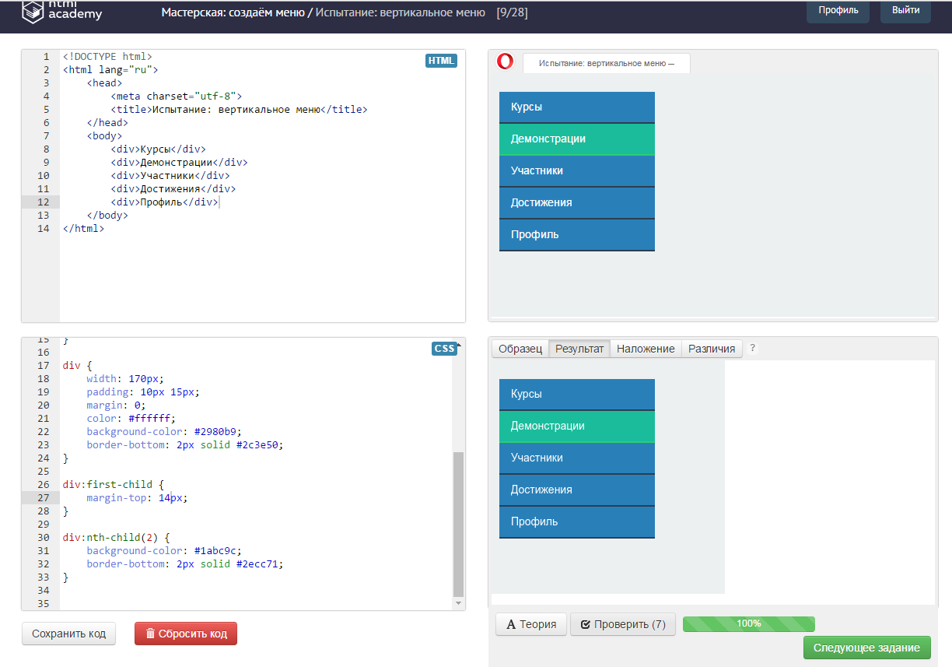Switch to the Результат tab
The height and width of the screenshot is (667, 952).
[x=579, y=349]
